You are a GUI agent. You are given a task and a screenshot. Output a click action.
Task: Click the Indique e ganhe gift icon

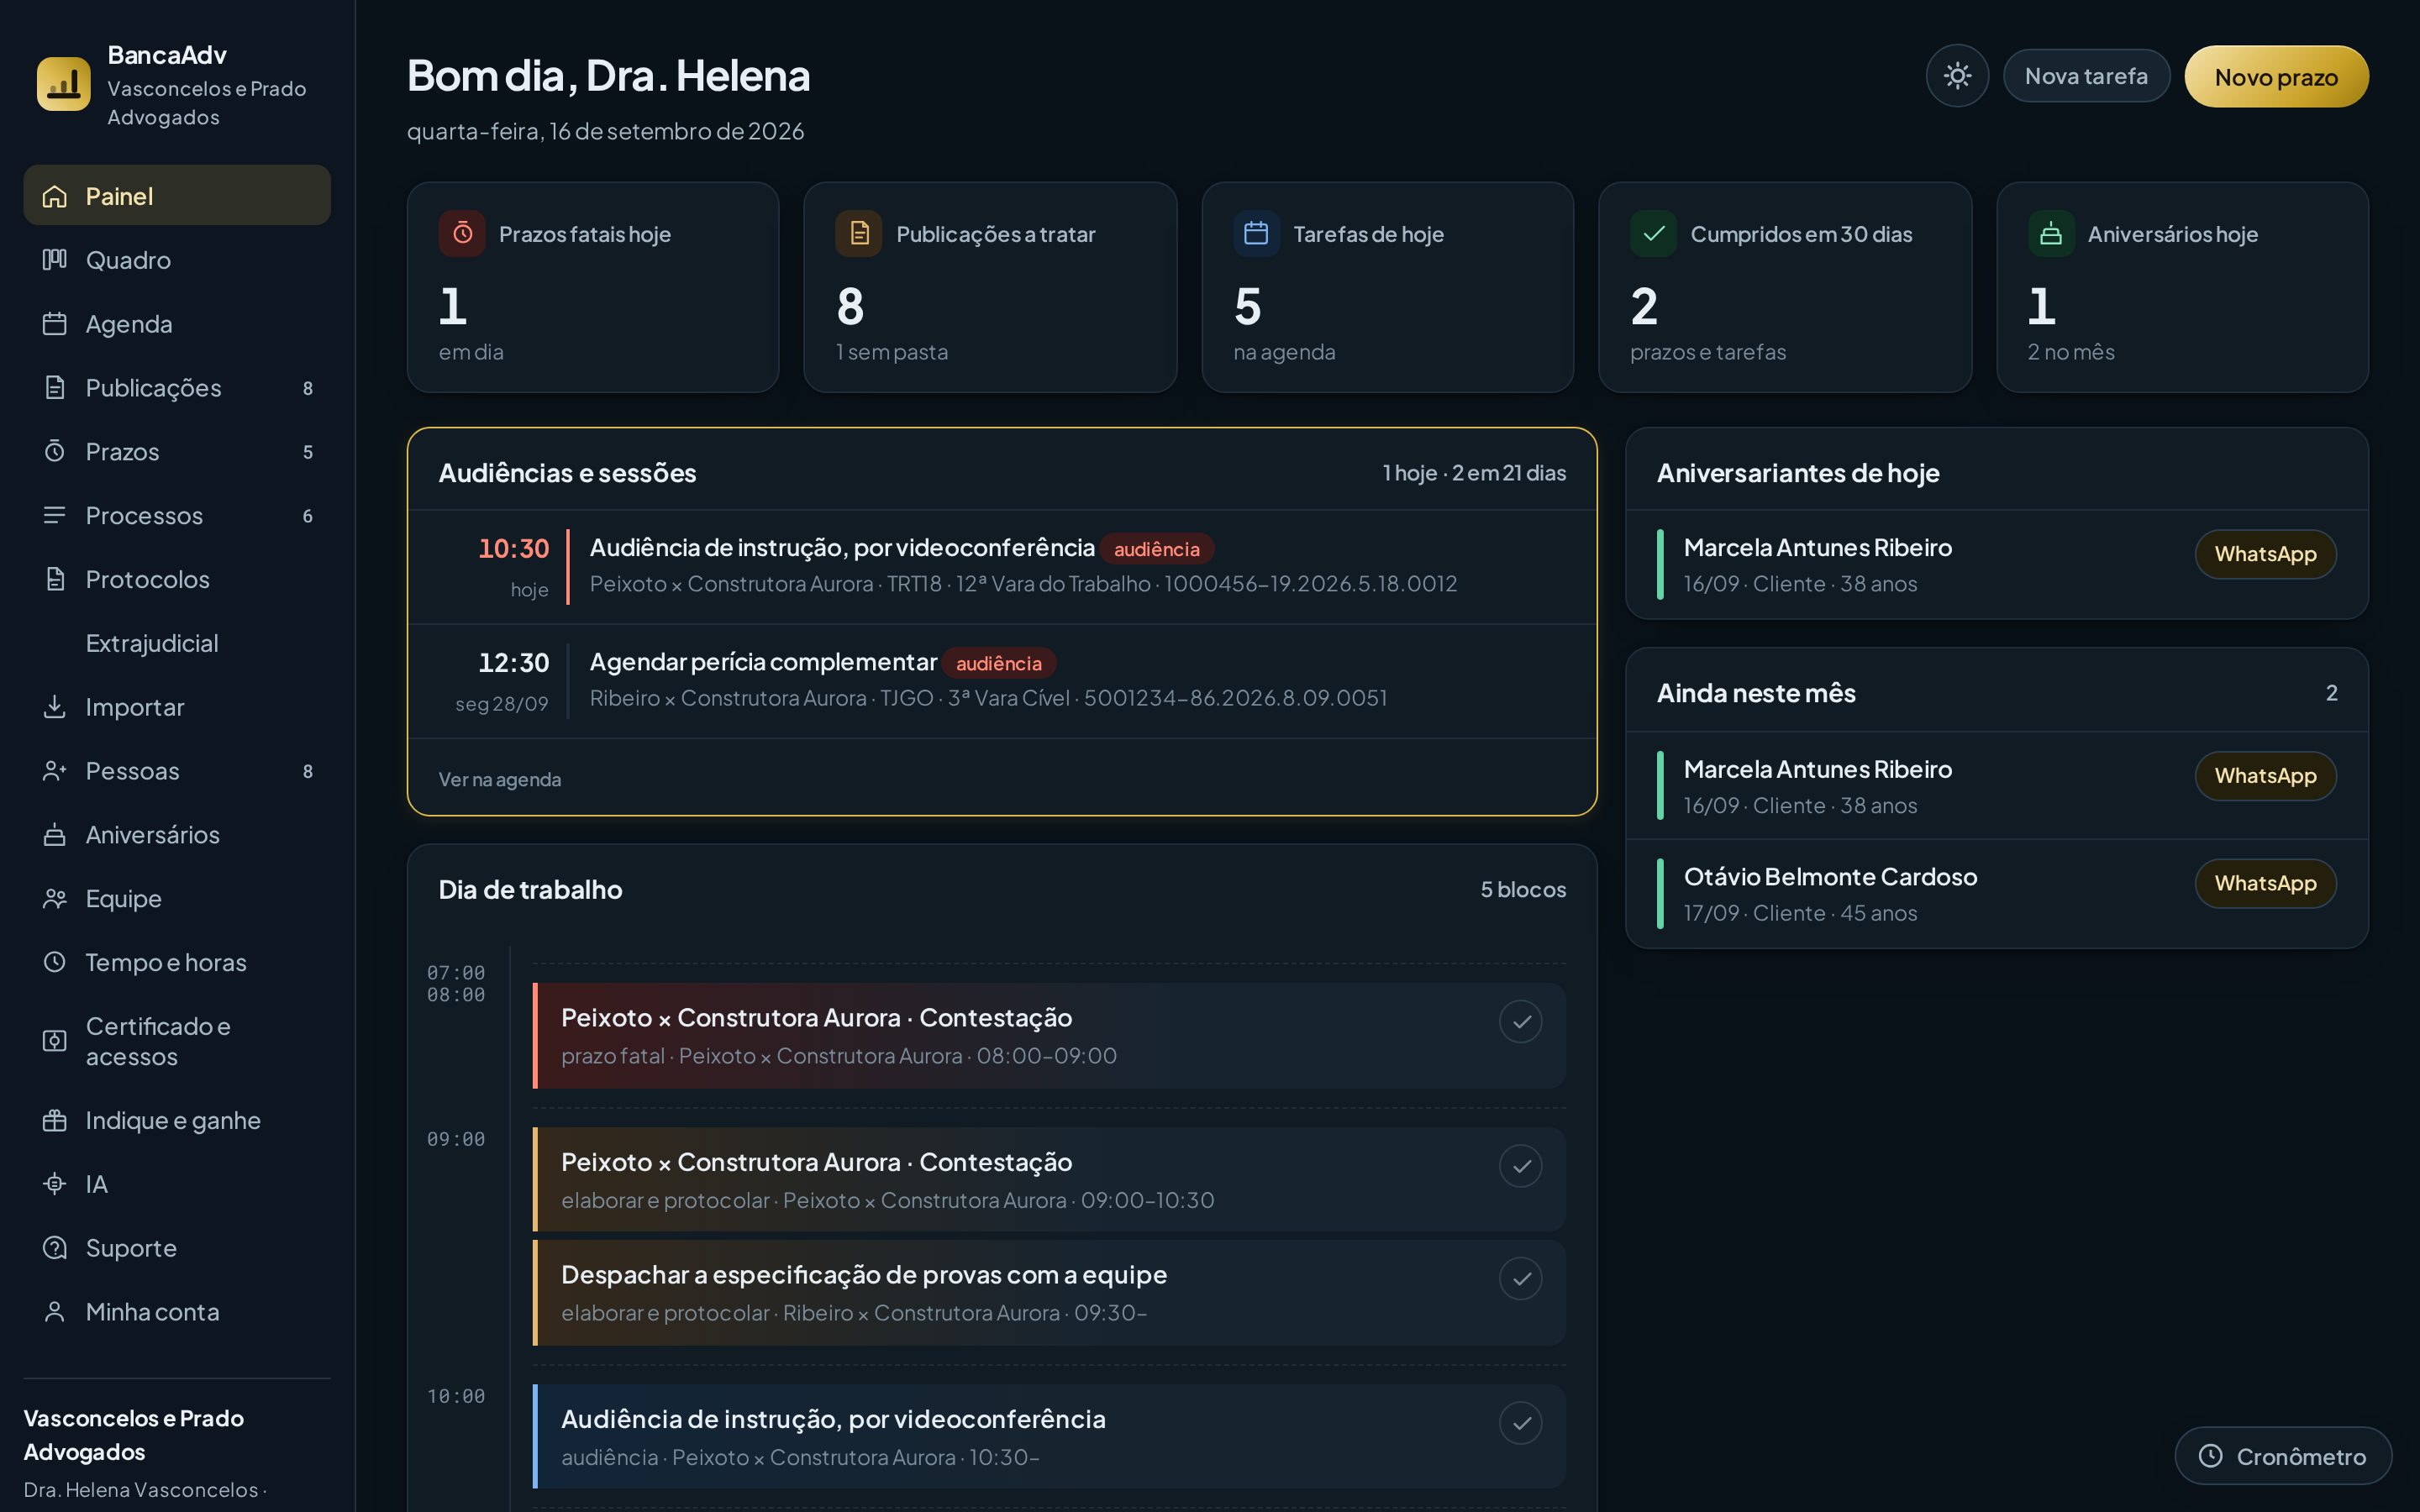click(x=55, y=1120)
